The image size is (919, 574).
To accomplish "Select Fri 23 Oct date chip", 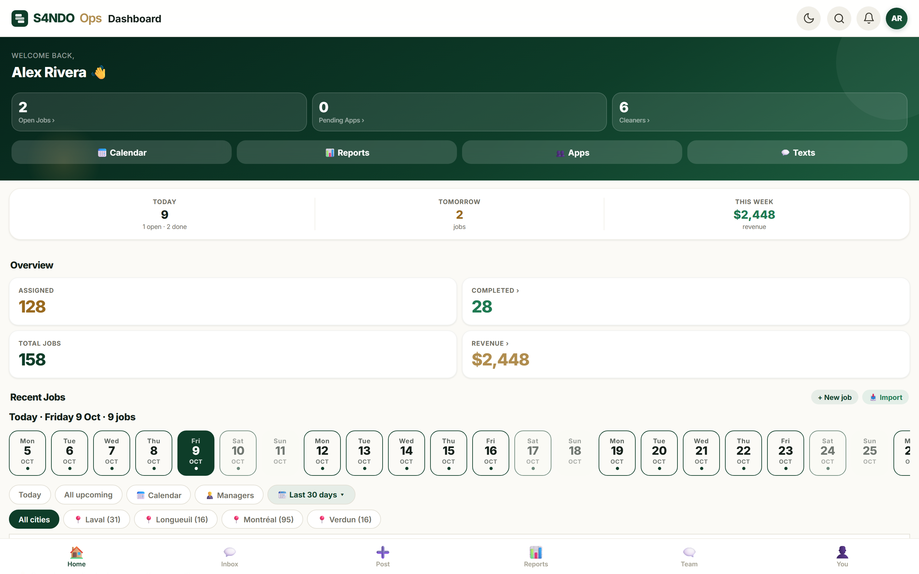I will tap(785, 453).
